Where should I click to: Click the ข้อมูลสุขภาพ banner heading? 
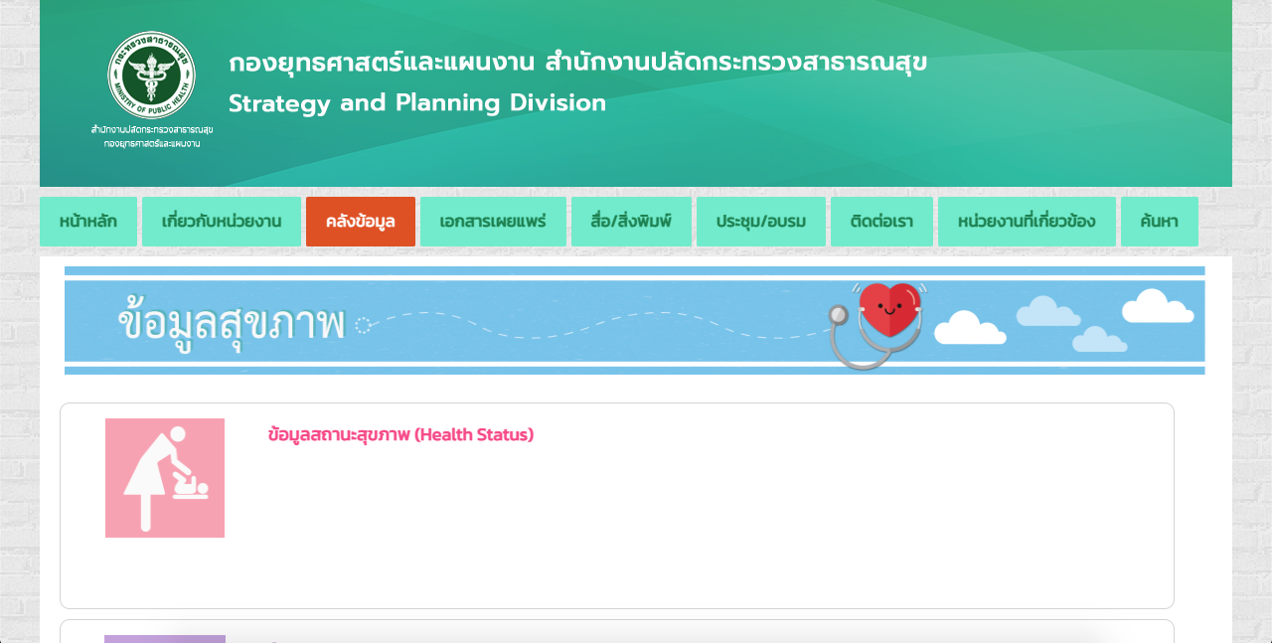(x=231, y=323)
